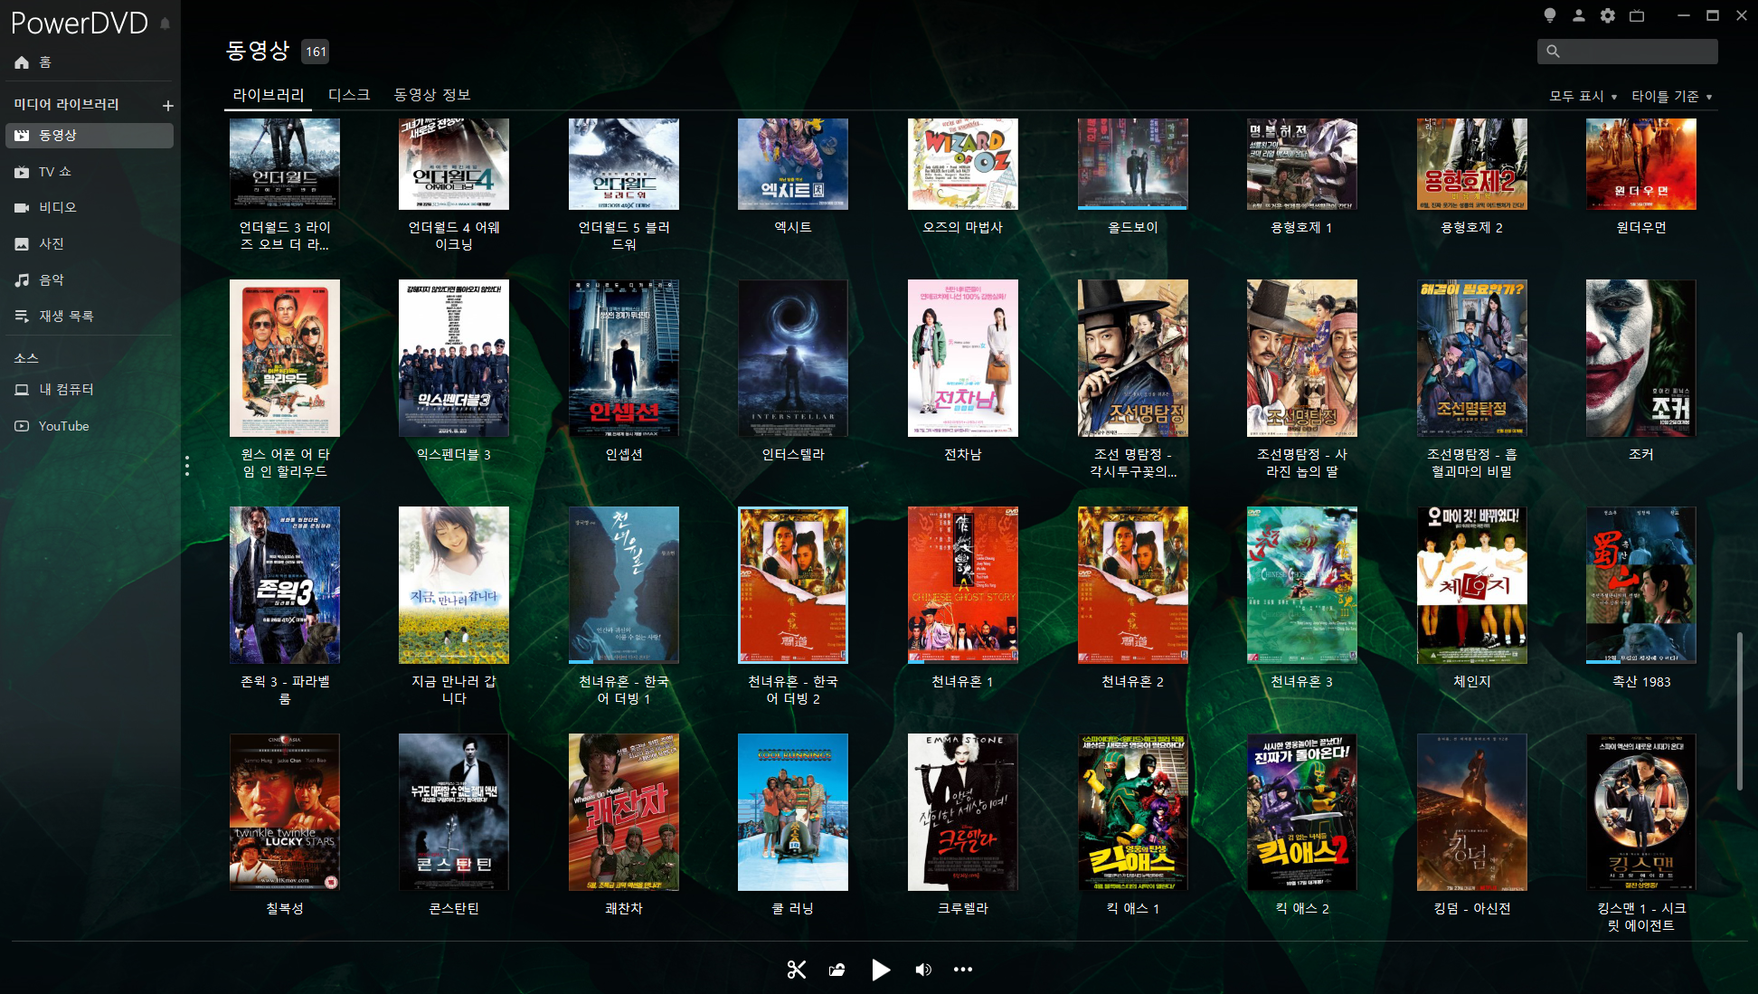Open settings gear icon
This screenshot has width=1758, height=994.
(1607, 15)
